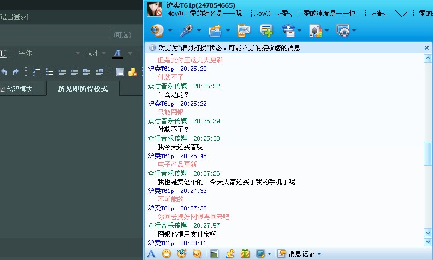Screen dimensions: 433x260
Task: Click the send file folder icon
Action: pos(216,31)
